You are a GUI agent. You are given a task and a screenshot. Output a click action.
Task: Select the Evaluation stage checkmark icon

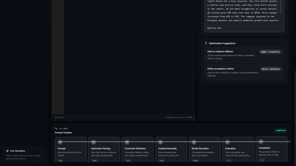click(x=227, y=142)
